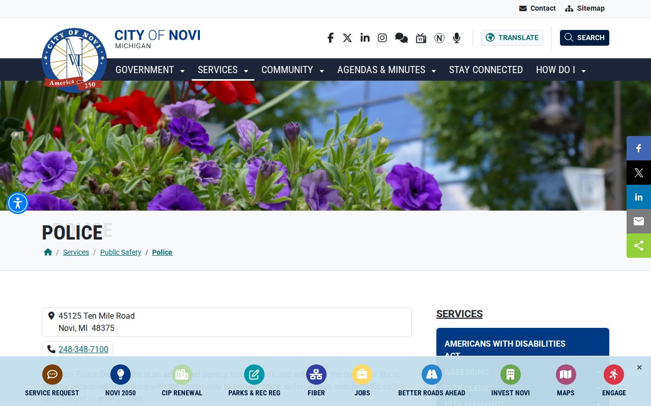651x406 pixels.
Task: Open Engage quick link
Action: 614,381
